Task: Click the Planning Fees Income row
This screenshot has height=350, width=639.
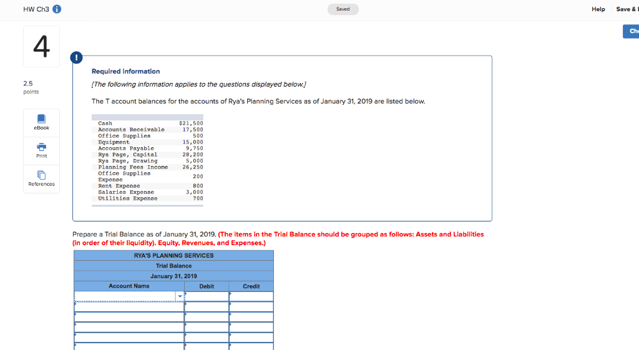Action: (147, 167)
